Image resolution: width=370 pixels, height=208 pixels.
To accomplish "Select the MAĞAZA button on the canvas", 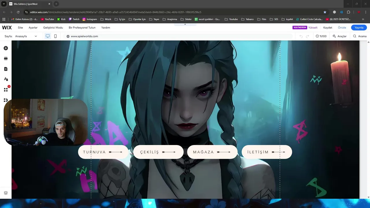I will click(212, 152).
